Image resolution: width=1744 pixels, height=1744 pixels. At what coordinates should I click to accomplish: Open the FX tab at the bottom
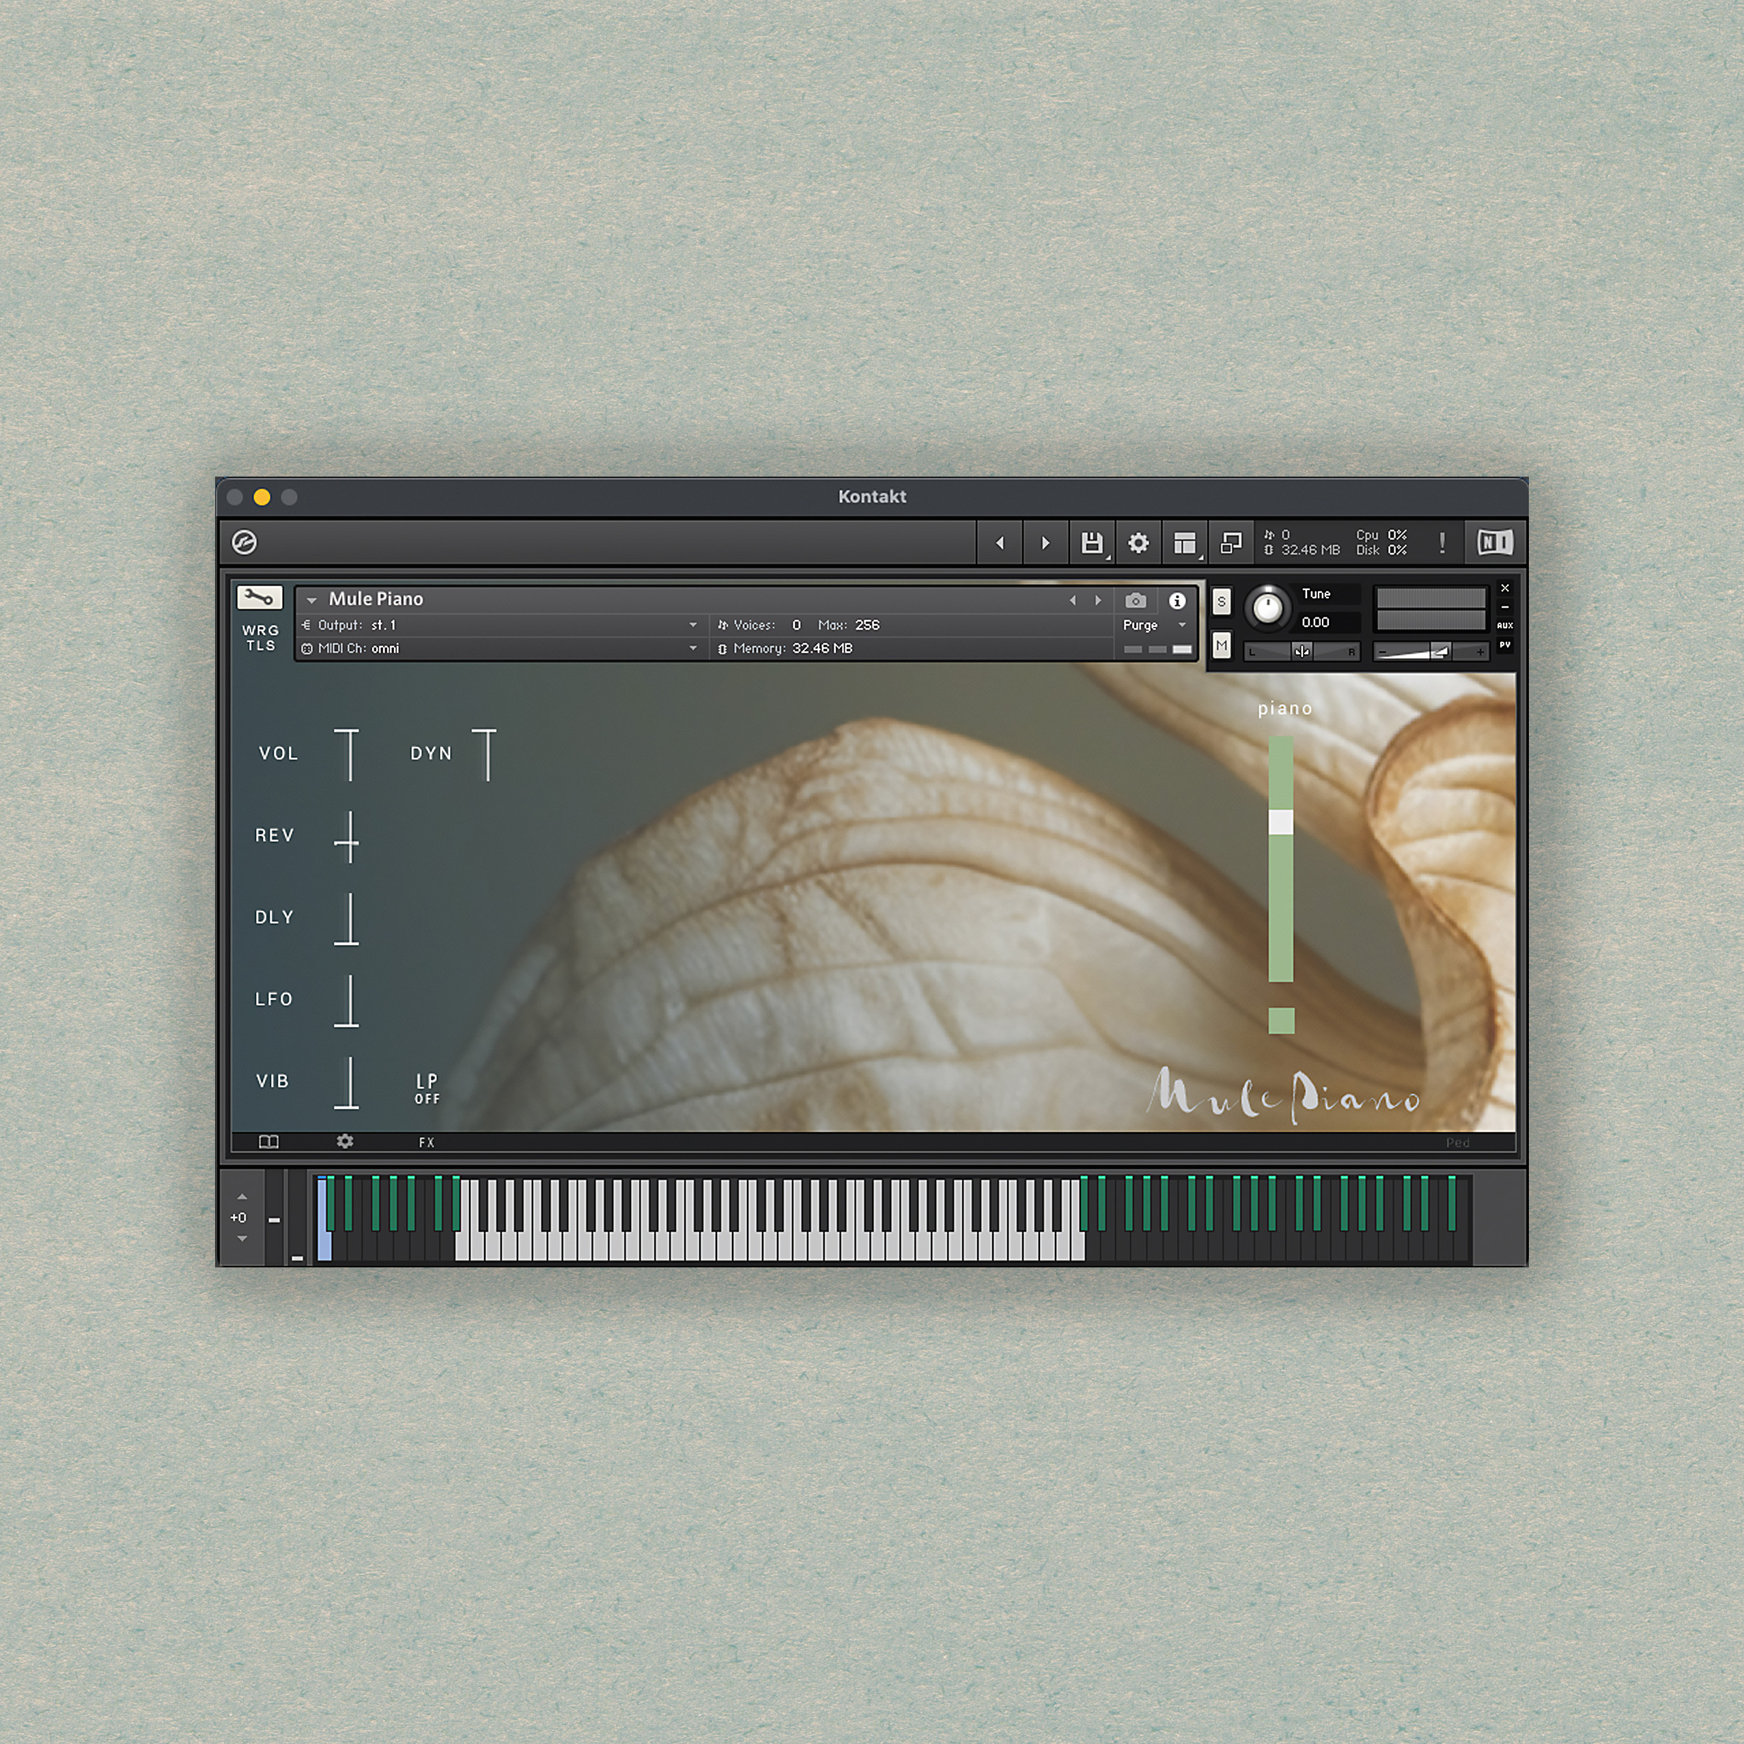tap(427, 1143)
